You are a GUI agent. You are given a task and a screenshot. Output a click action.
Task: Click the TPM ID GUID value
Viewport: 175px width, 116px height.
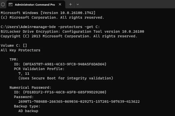tap(64, 64)
